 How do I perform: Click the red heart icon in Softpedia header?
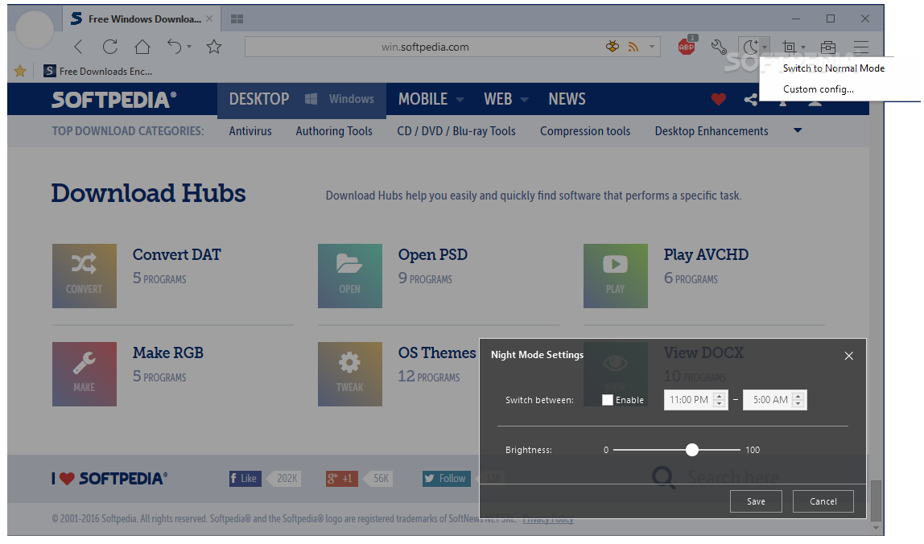(718, 99)
